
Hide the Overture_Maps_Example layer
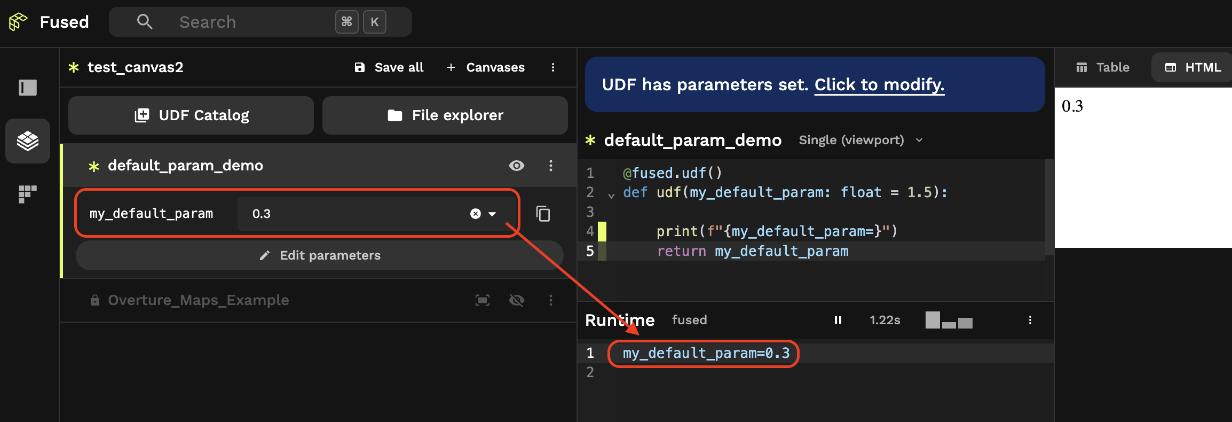pyautogui.click(x=516, y=300)
